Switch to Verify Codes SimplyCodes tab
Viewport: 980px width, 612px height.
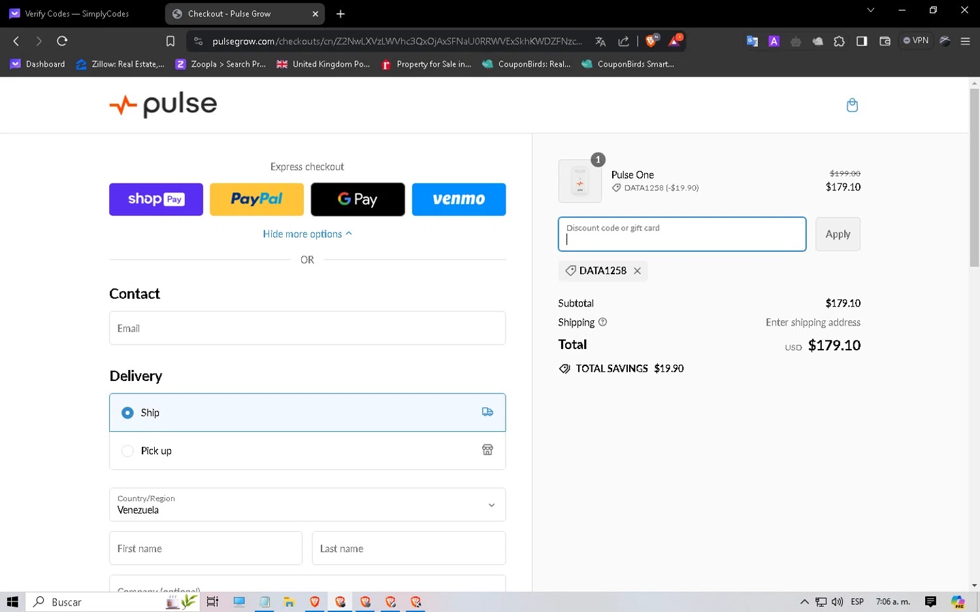[77, 14]
